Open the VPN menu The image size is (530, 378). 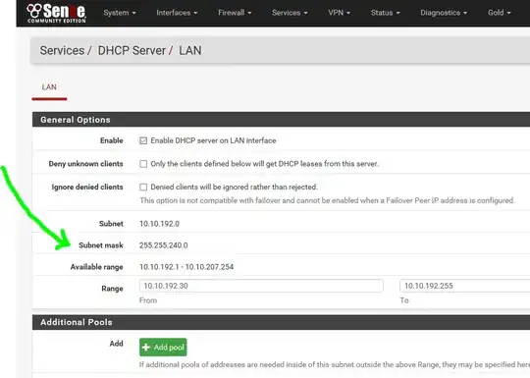(x=339, y=13)
